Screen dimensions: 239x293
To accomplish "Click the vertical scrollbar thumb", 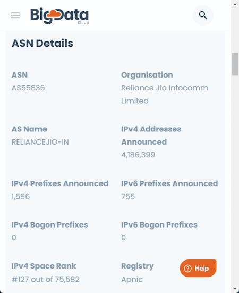I will coord(235,64).
